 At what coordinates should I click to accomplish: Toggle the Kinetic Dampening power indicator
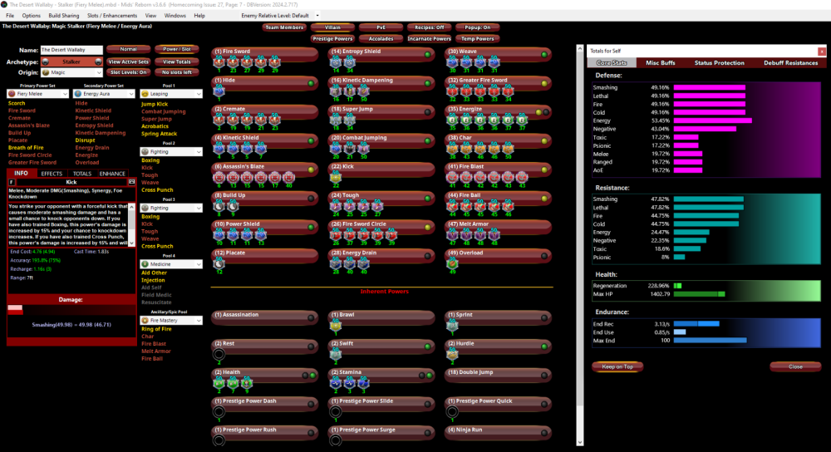pos(428,83)
